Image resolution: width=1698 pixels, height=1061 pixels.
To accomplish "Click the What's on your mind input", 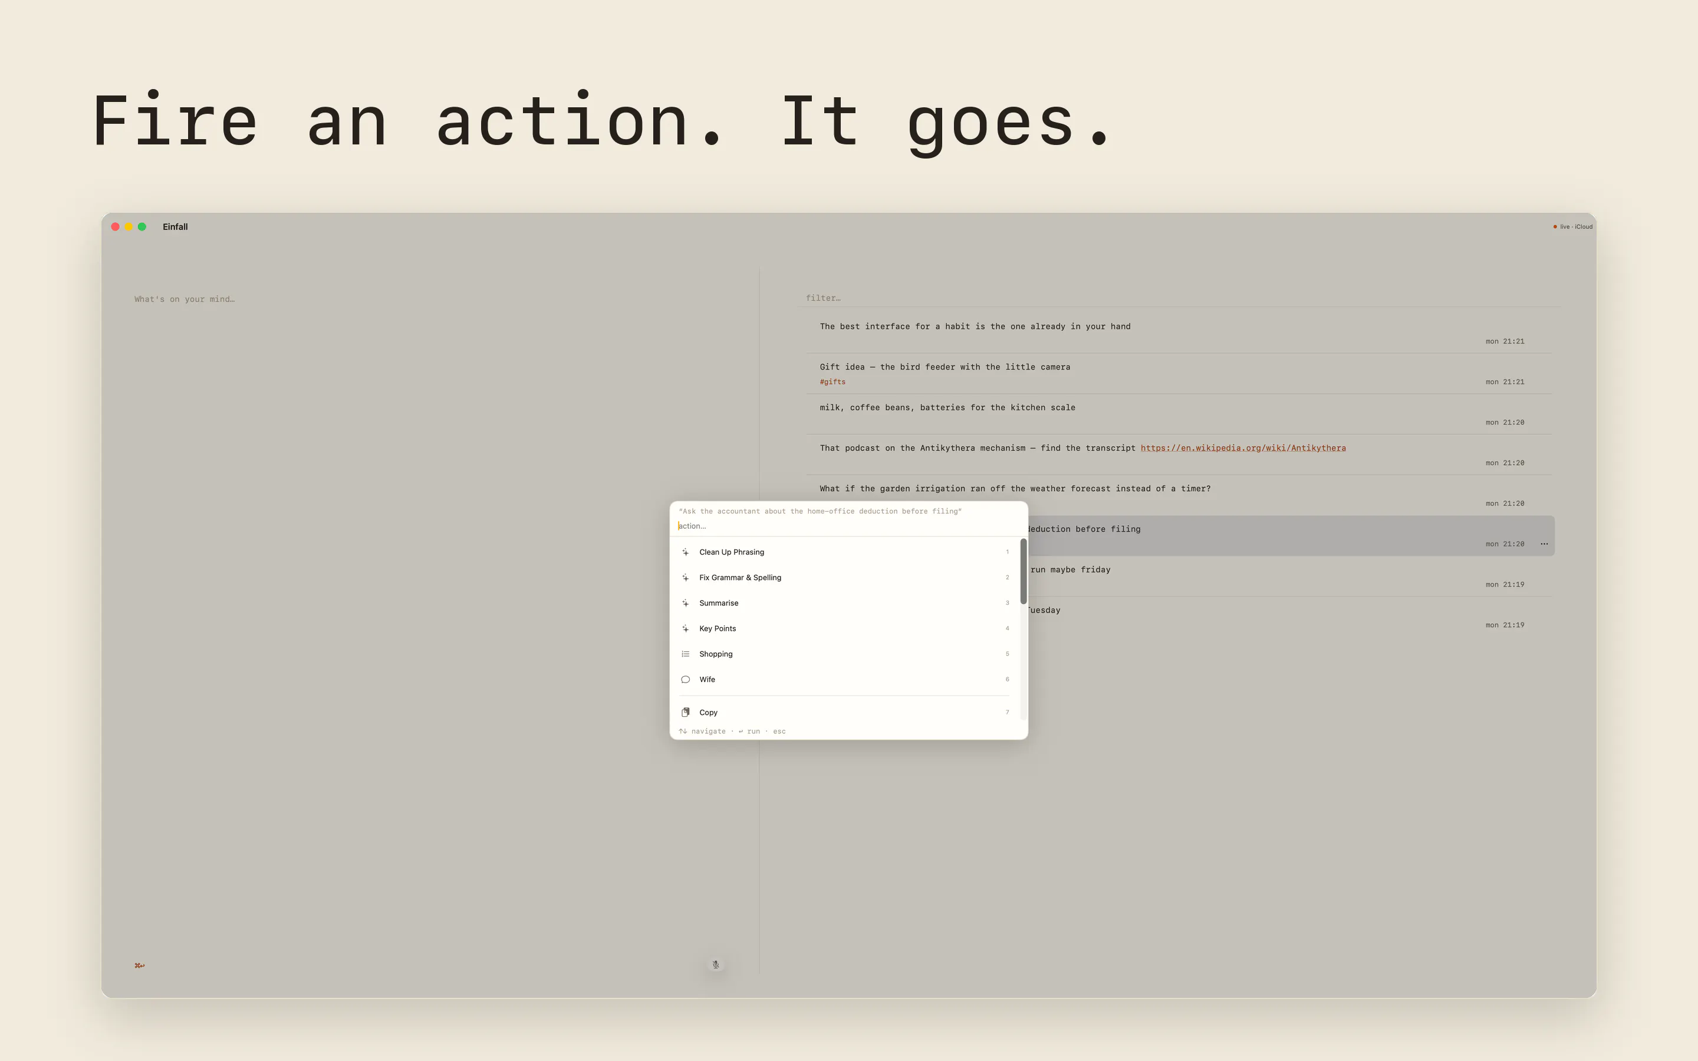I will pos(185,299).
